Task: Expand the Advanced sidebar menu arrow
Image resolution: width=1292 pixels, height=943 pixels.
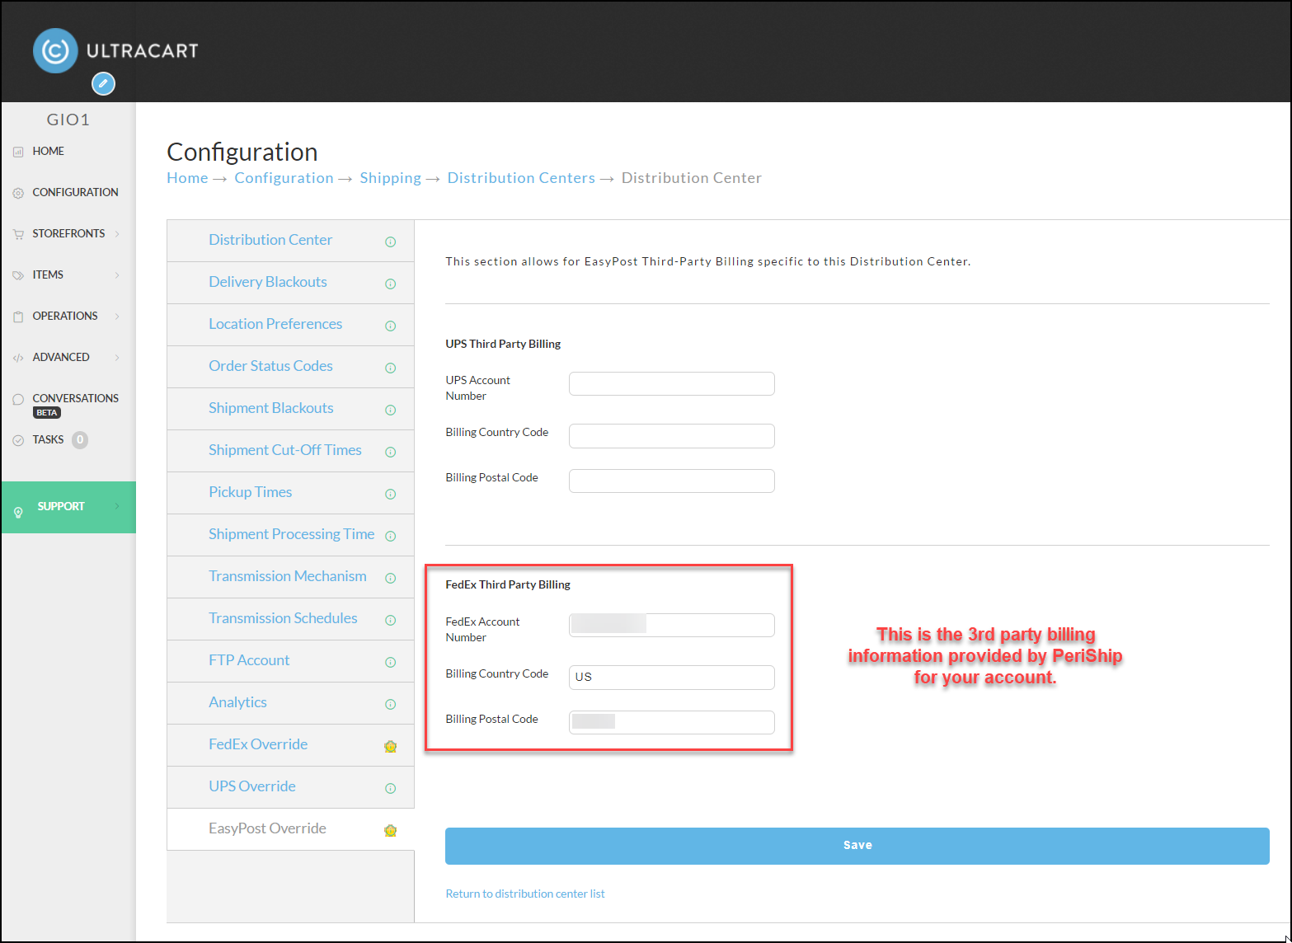Action: click(117, 358)
